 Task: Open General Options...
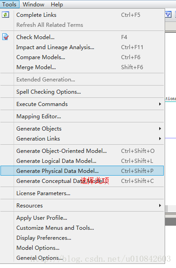click(82, 258)
